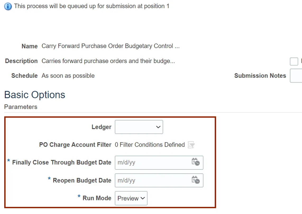Click the truncated process name text
The width and height of the screenshot is (302, 214).
click(111, 46)
